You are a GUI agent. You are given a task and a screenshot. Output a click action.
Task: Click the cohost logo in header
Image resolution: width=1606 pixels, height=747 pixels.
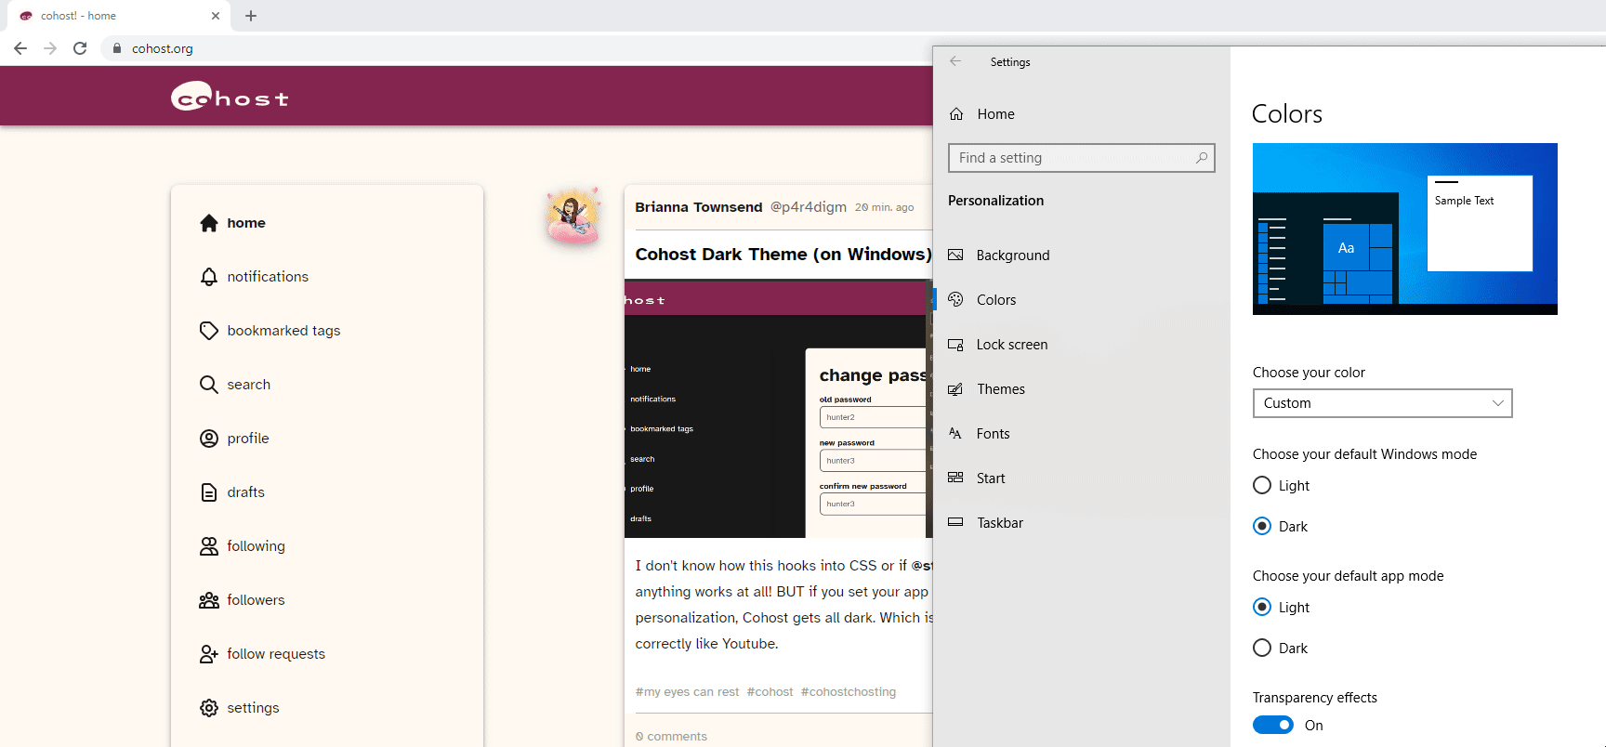[230, 97]
